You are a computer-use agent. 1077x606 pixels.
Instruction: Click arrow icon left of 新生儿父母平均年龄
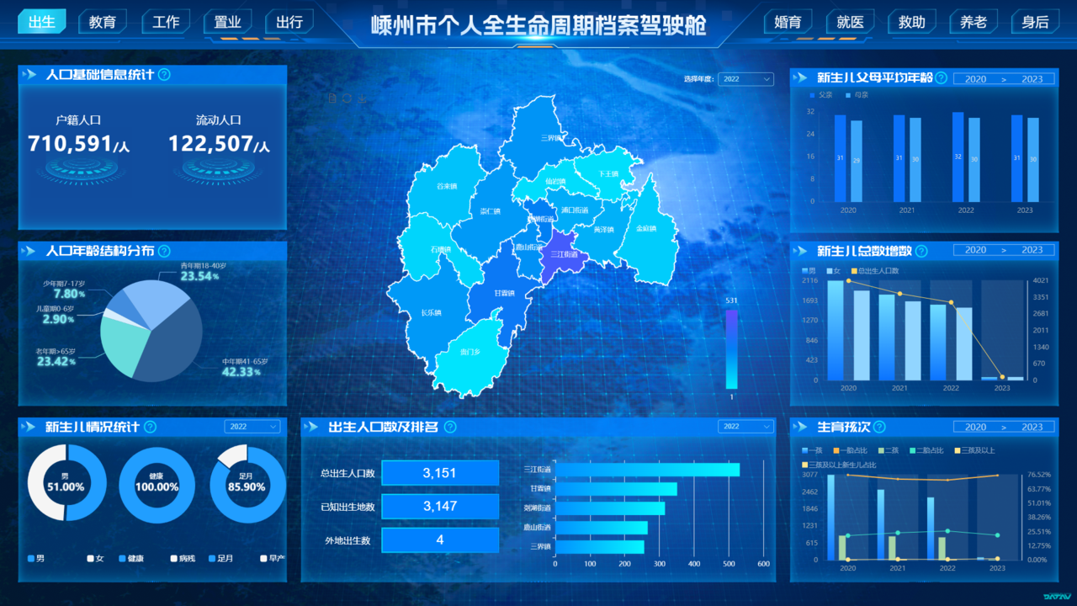pyautogui.click(x=802, y=78)
